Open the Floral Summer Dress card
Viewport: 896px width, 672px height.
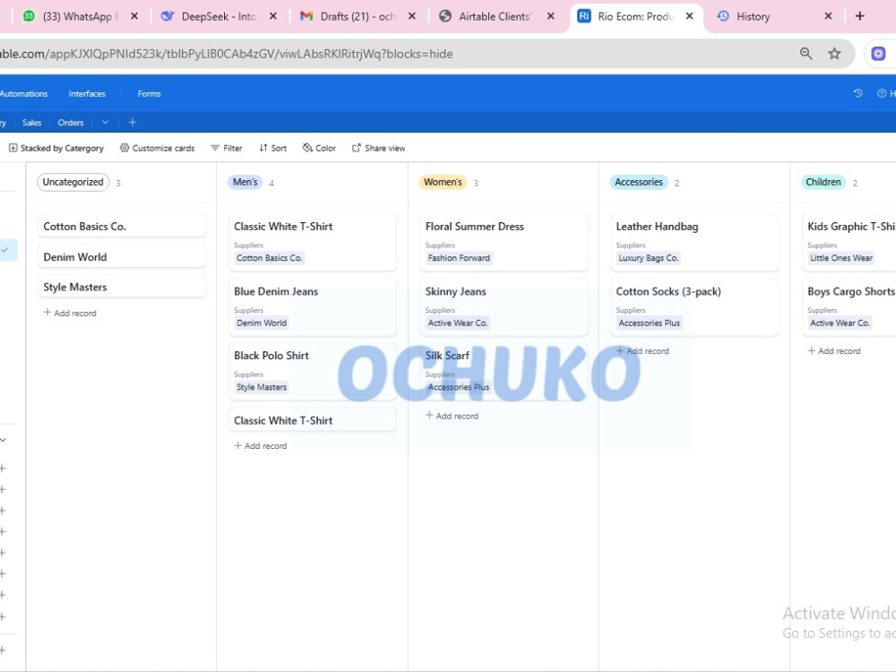coord(504,242)
